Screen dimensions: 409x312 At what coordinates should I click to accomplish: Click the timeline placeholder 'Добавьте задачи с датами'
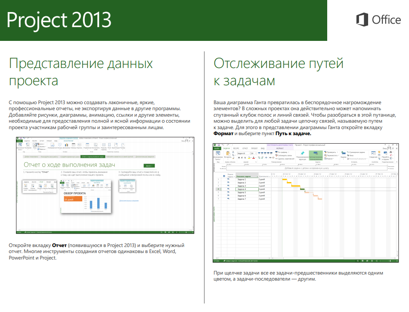point(307,168)
